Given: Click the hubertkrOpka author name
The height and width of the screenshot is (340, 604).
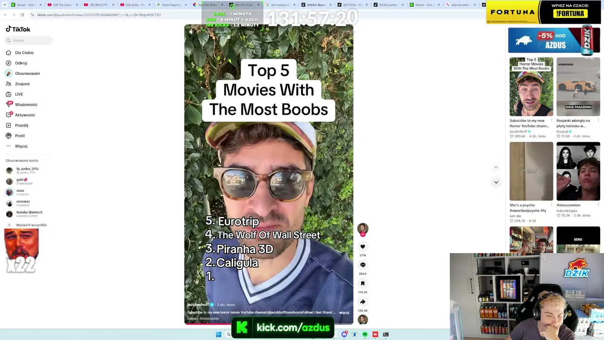Looking at the screenshot, I should 567,211.
